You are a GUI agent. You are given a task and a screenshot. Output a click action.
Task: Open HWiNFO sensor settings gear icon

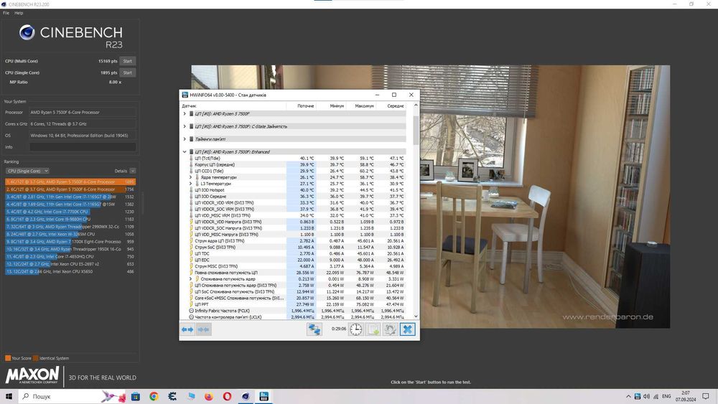pyautogui.click(x=390, y=329)
